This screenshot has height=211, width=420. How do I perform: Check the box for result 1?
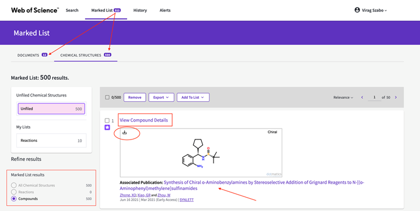[107, 120]
